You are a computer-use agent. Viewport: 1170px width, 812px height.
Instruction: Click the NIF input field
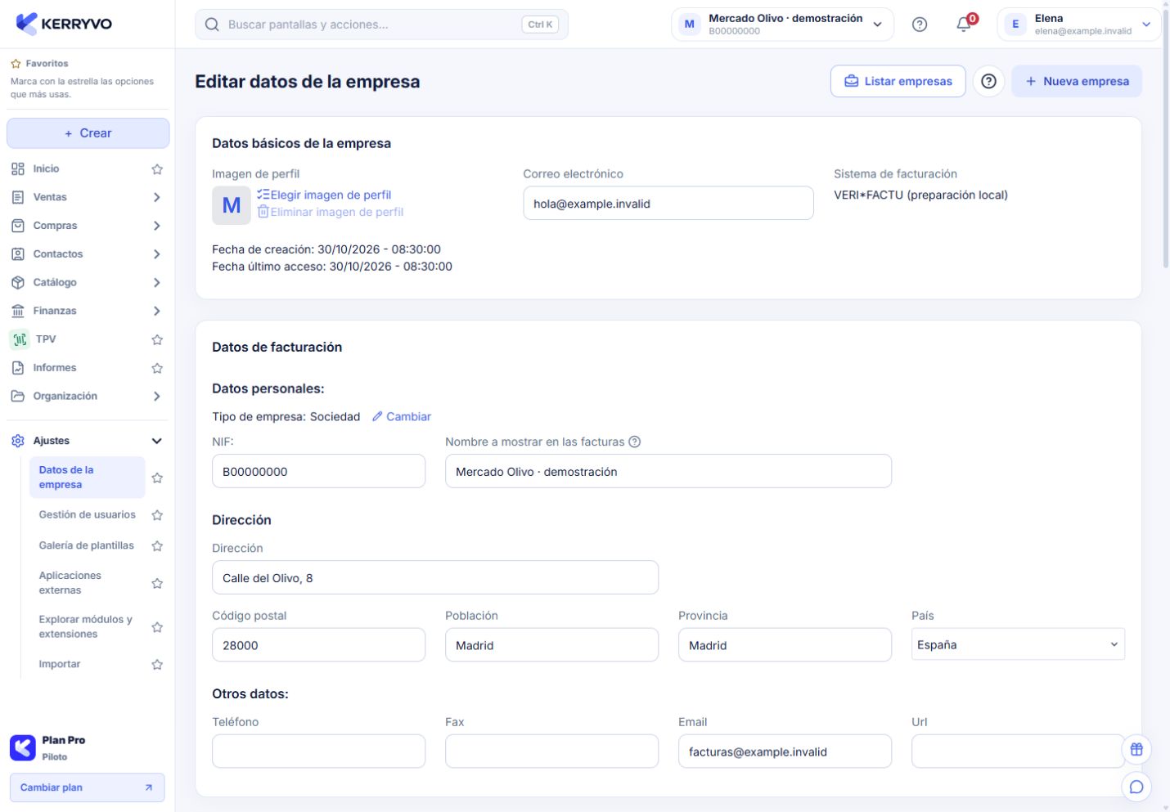click(x=318, y=472)
